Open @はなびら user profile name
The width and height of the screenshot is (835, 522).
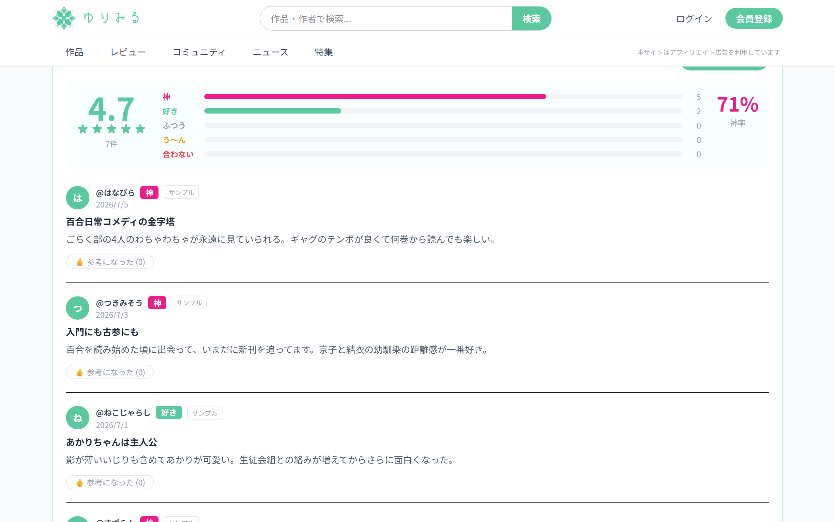click(x=115, y=192)
